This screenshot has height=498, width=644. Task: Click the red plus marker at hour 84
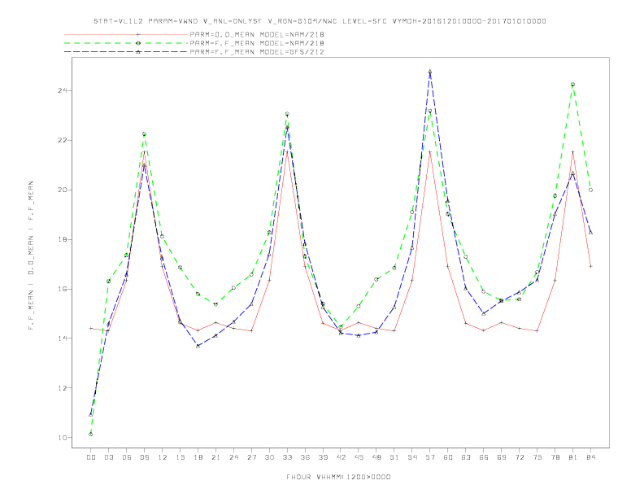coord(590,266)
